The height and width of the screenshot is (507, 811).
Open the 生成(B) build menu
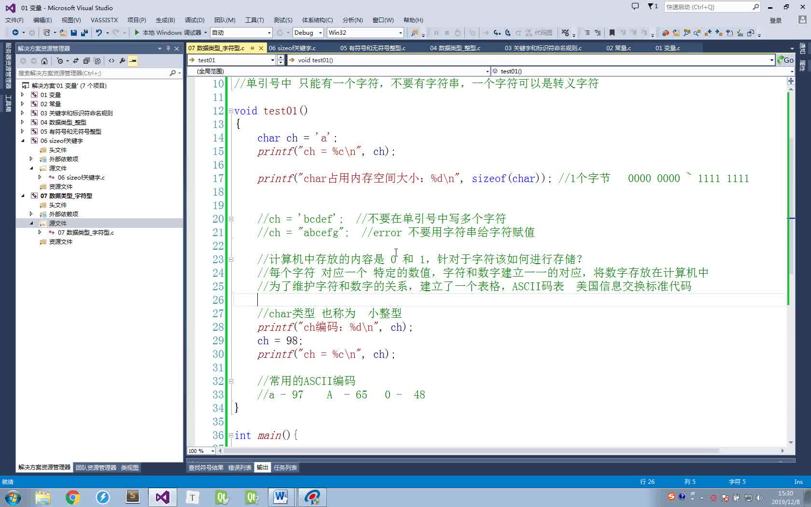(x=165, y=20)
